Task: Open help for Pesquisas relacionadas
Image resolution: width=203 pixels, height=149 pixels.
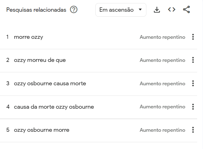Action: 74,10
